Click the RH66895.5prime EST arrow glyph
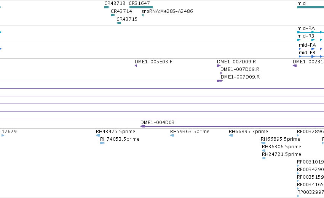 [263, 143]
